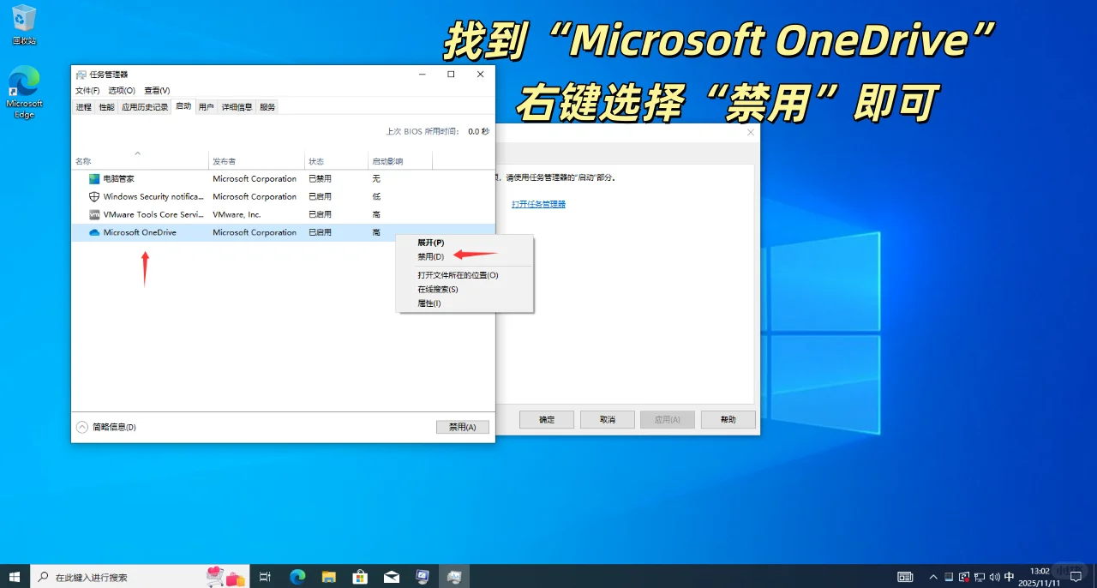Open the View (查看) menu in Task Manager
1097x588 pixels.
[x=157, y=90]
